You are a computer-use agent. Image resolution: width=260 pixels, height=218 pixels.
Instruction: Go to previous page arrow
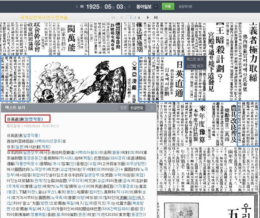122,17
